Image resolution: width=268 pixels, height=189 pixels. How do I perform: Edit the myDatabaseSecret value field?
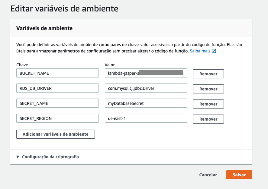click(x=146, y=103)
